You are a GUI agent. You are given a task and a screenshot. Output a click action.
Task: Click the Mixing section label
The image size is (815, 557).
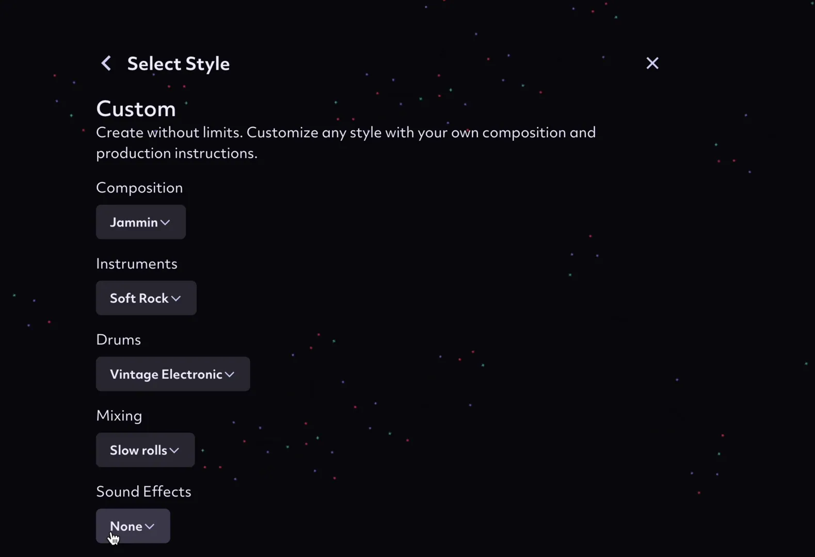tap(119, 416)
